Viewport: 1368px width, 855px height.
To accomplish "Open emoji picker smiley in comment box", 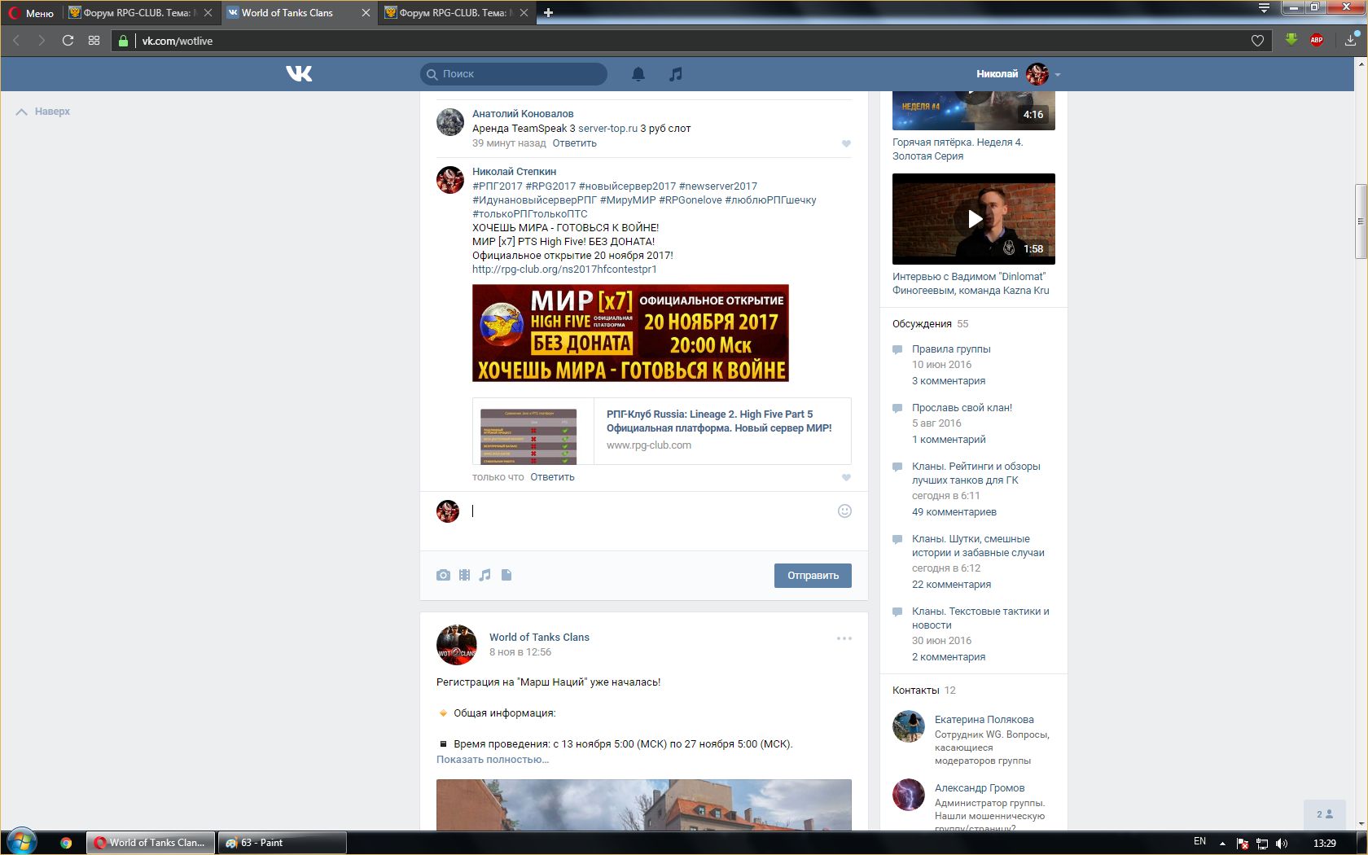I will click(x=844, y=511).
